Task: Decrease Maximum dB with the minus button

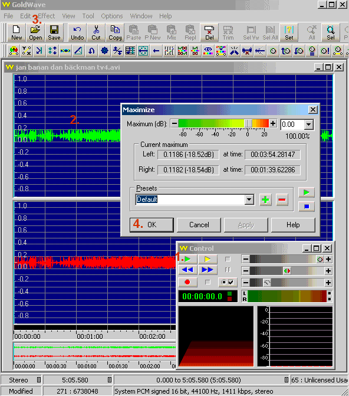Action: [x=174, y=123]
